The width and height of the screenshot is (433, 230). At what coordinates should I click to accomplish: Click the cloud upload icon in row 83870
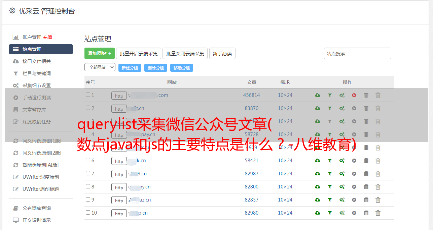coord(318,108)
